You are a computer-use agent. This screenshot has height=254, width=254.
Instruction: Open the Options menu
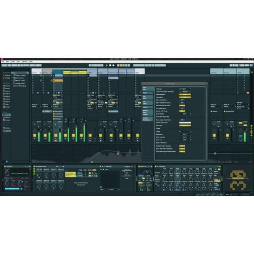25,62
